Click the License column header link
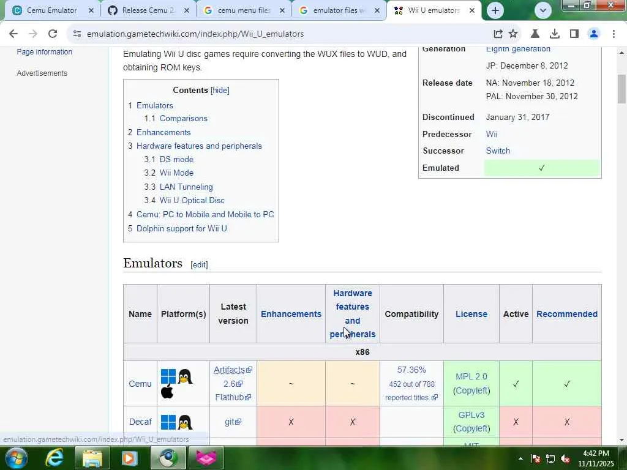627x470 pixels. point(471,314)
